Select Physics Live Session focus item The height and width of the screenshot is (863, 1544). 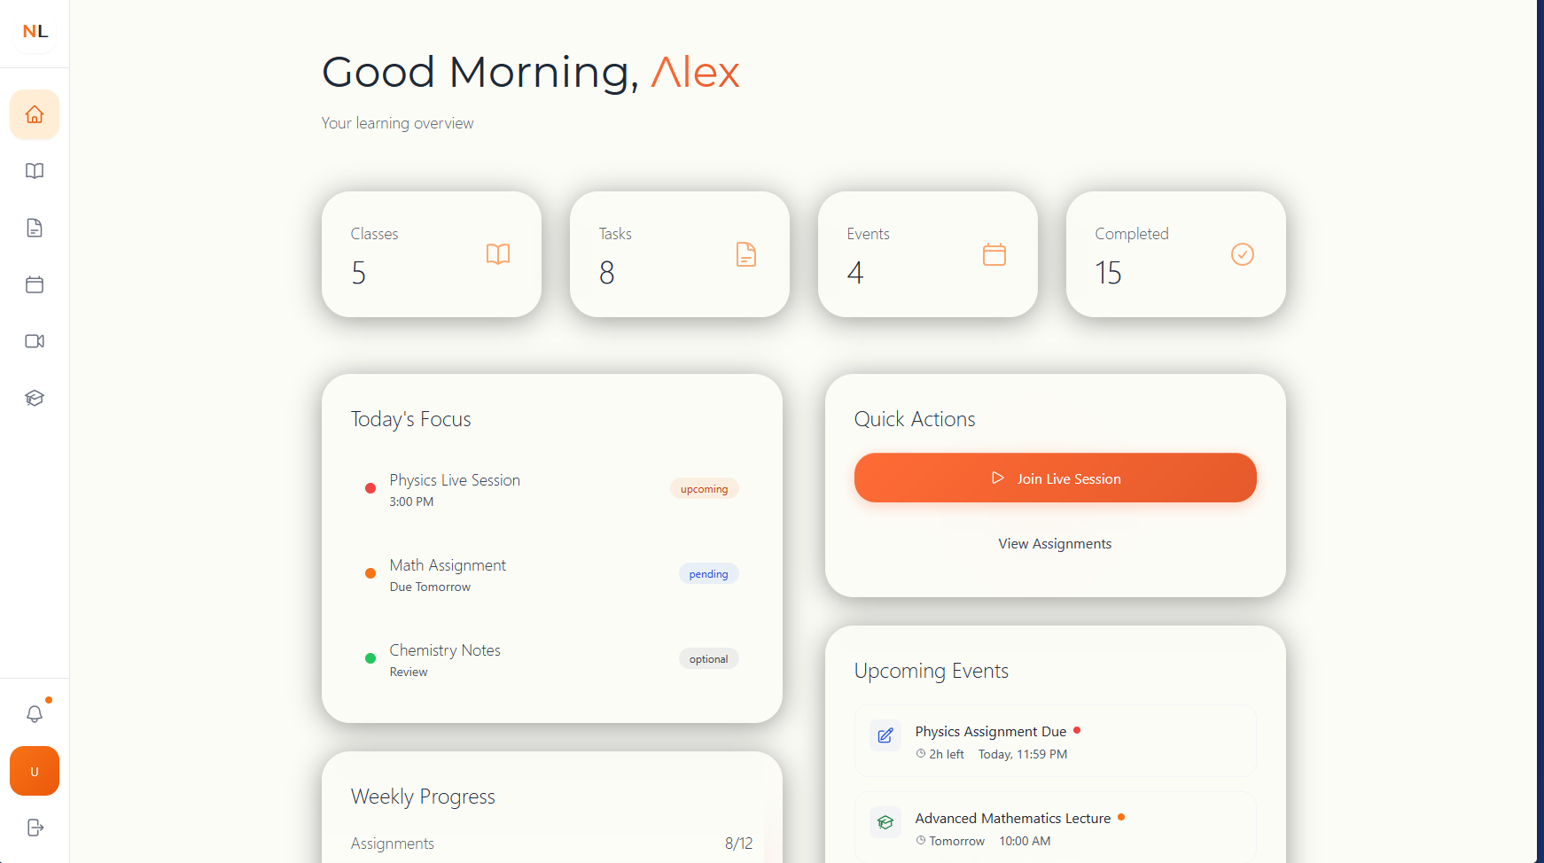tap(552, 489)
